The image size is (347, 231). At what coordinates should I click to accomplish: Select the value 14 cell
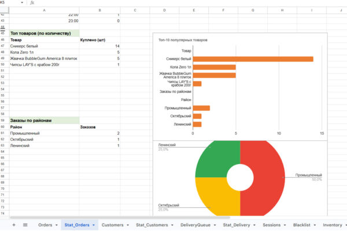point(100,46)
